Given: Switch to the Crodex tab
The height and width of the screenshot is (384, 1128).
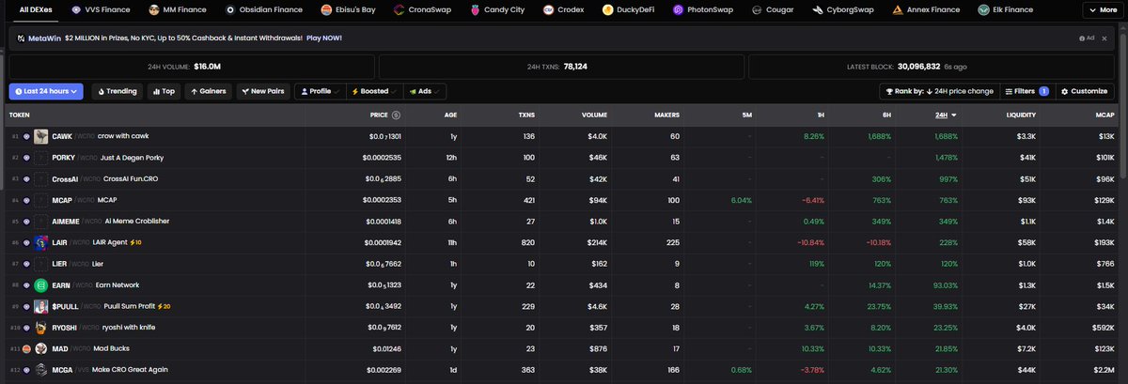Looking at the screenshot, I should [562, 9].
